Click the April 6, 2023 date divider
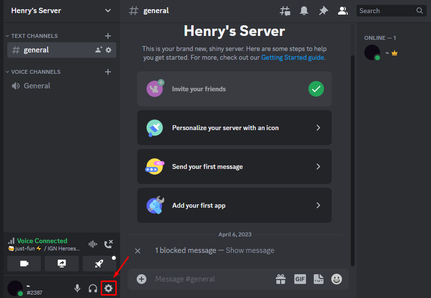431x298 pixels. click(x=235, y=234)
